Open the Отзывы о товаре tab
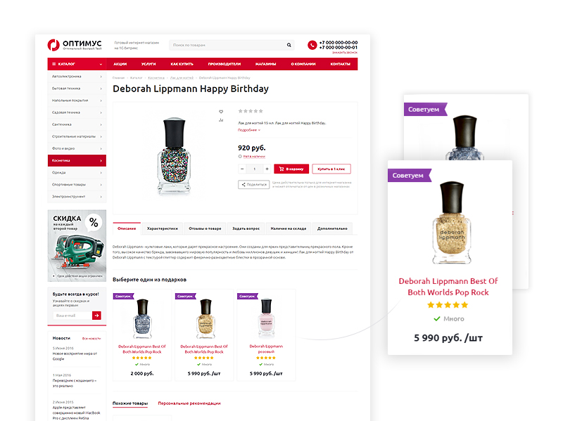Image resolution: width=563 pixels, height=421 pixels. click(x=205, y=228)
